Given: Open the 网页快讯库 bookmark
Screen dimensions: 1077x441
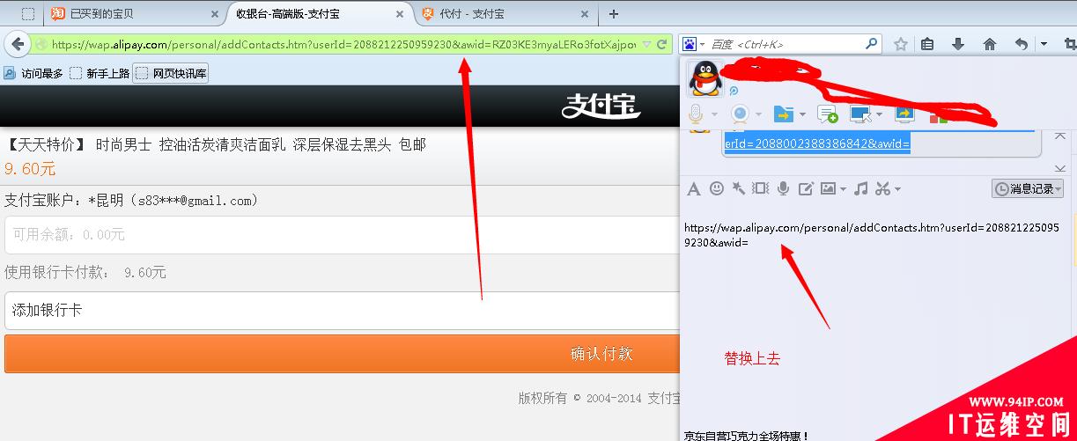Looking at the screenshot, I should pos(171,74).
